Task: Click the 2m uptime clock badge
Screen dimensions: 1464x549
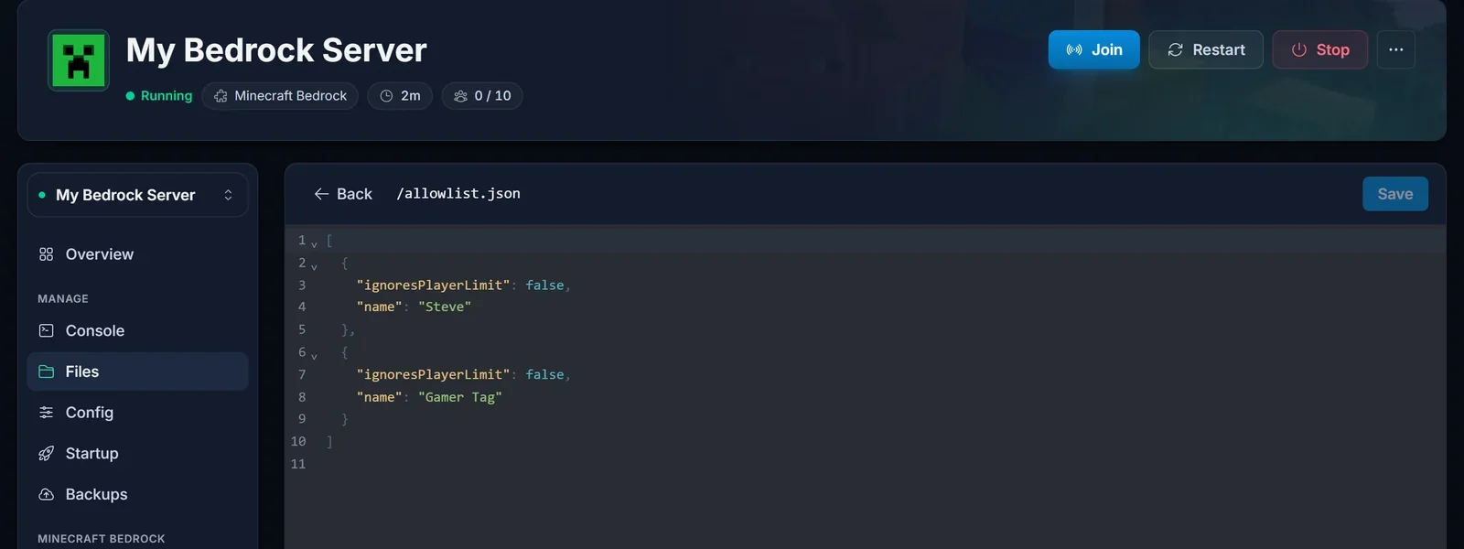Action: [400, 96]
